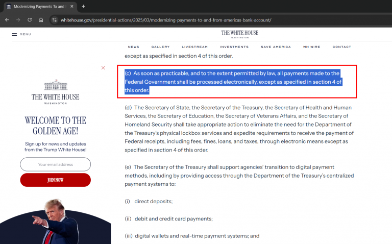
Task: Go back with the browser back arrow
Action: click(x=7, y=20)
